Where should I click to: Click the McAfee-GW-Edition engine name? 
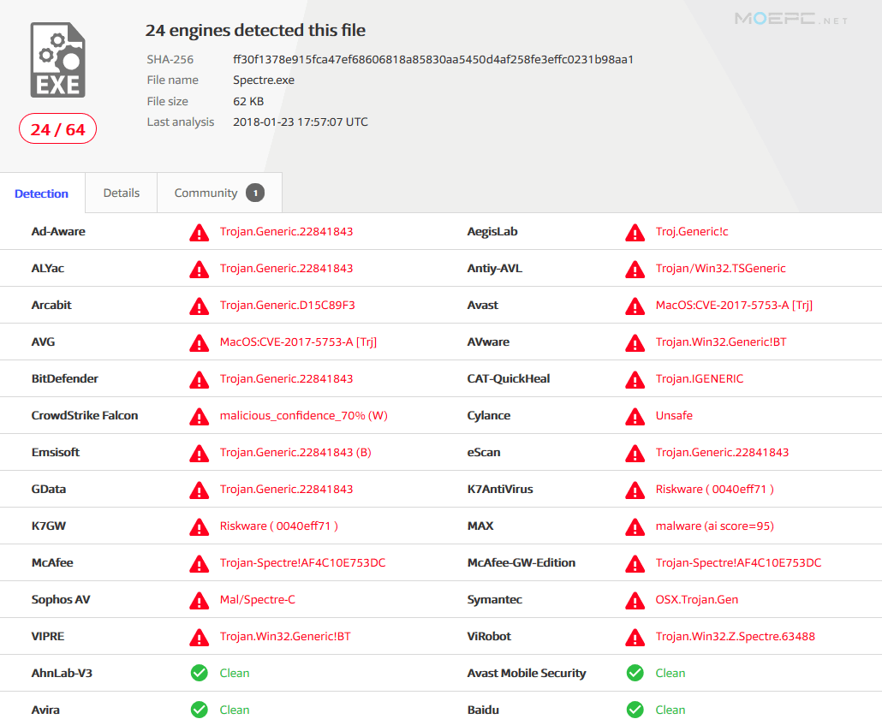click(x=521, y=562)
